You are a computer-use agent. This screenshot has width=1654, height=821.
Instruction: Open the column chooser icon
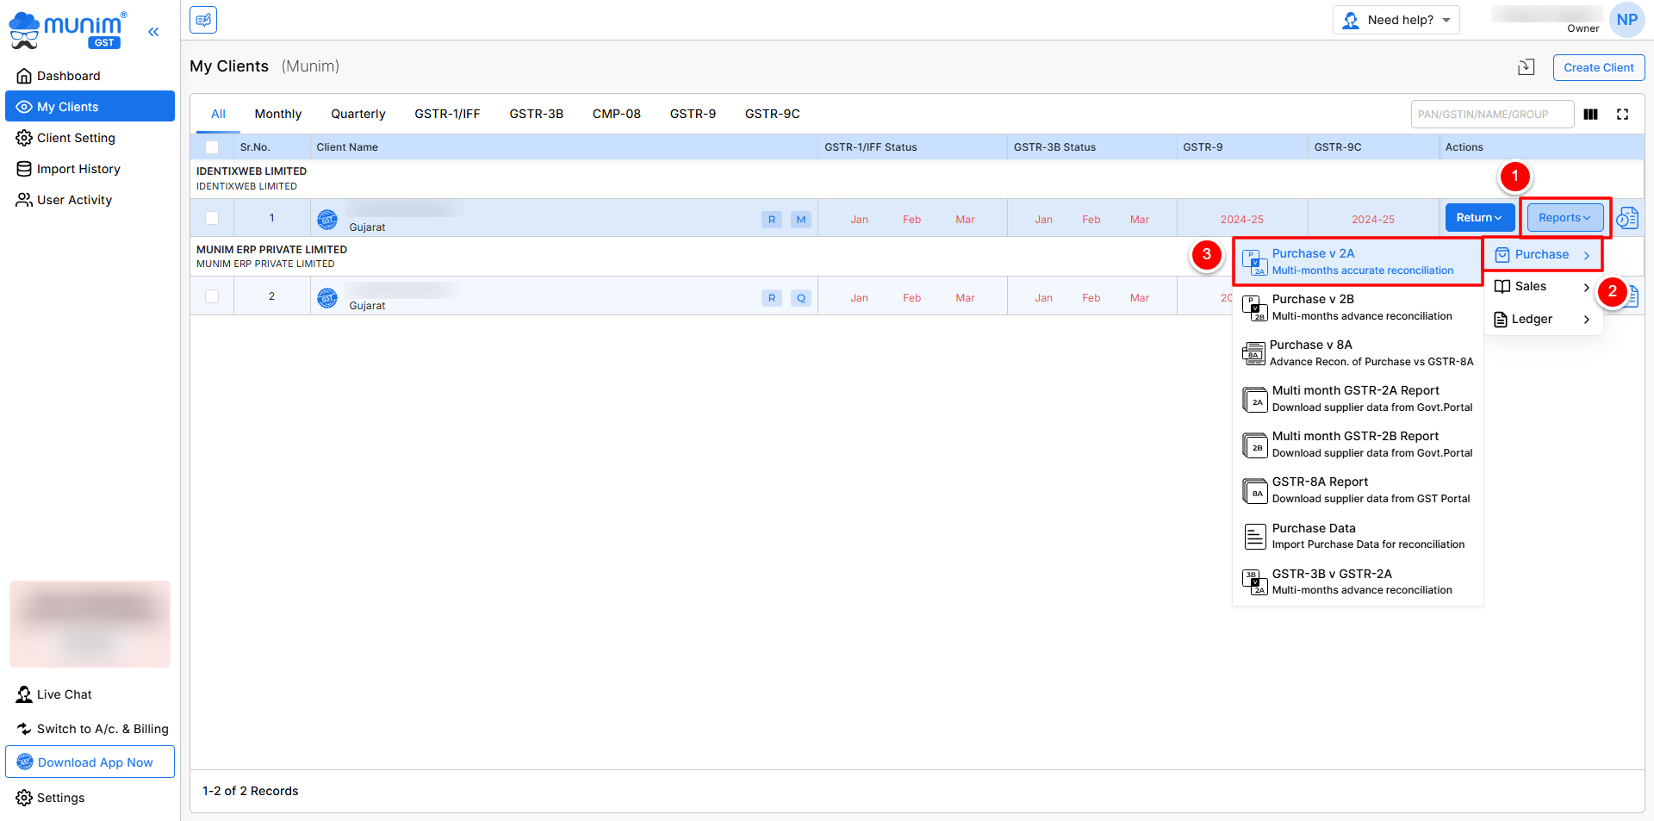click(x=1590, y=115)
